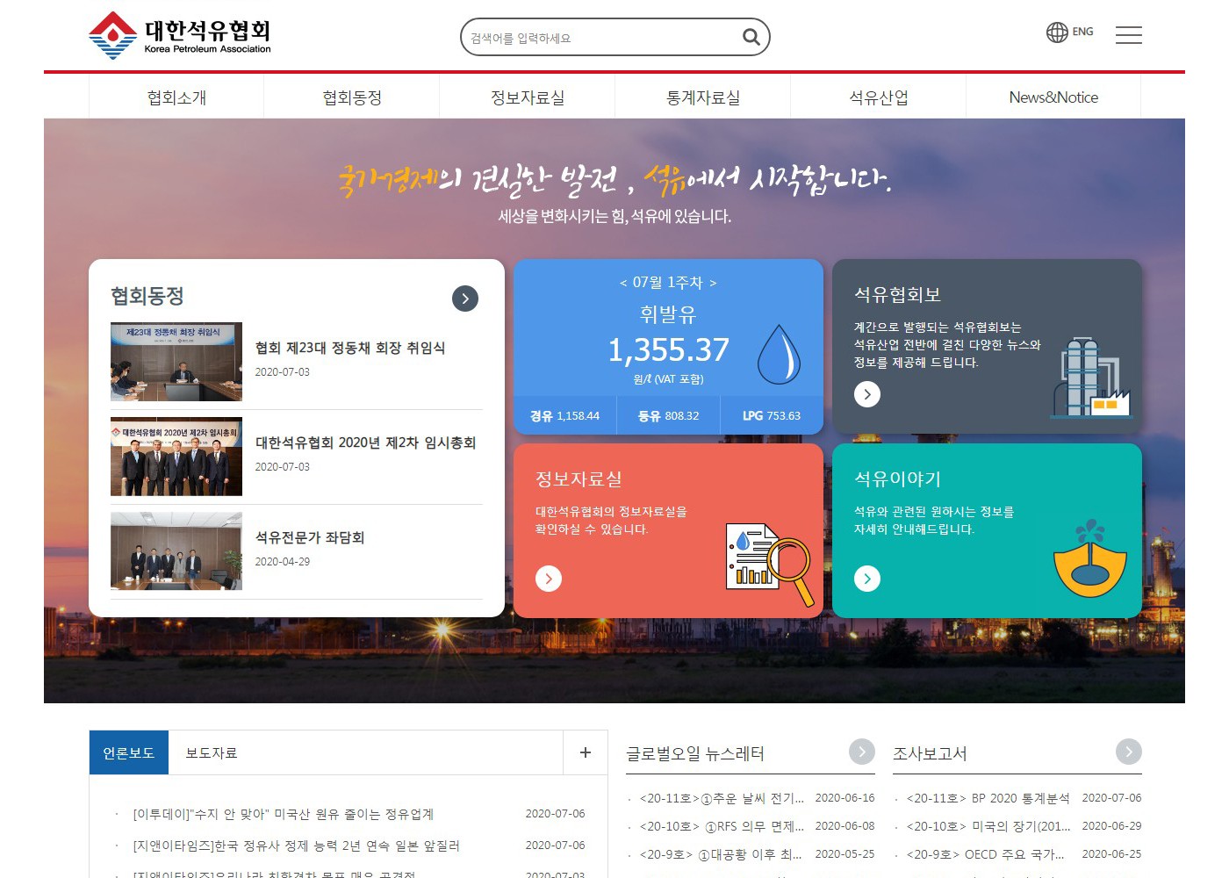Open the hamburger menu icon
Screen dimensions: 1229x878
(x=1128, y=35)
